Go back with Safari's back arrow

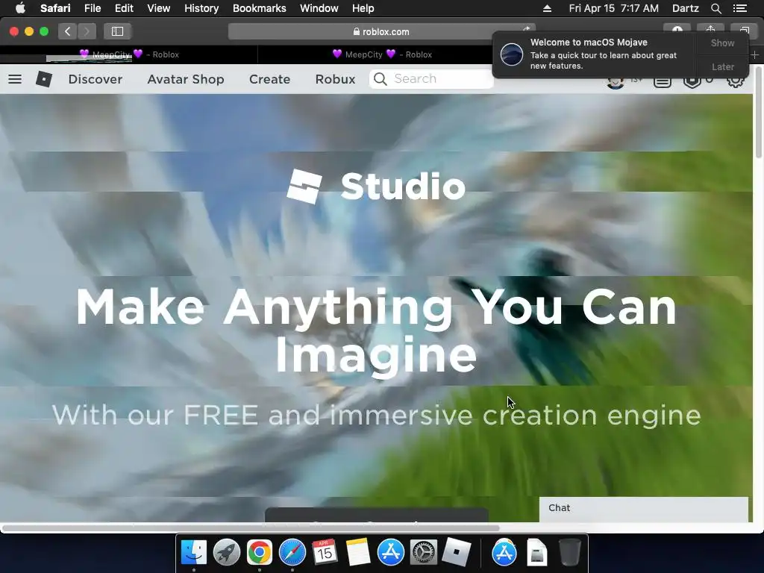point(68,31)
